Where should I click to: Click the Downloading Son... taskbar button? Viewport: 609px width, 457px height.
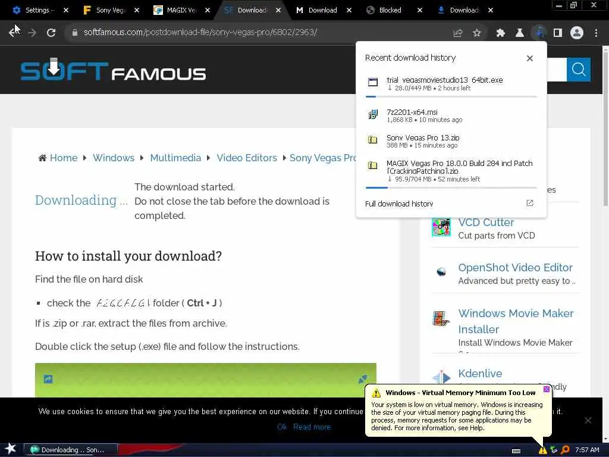pos(71,450)
